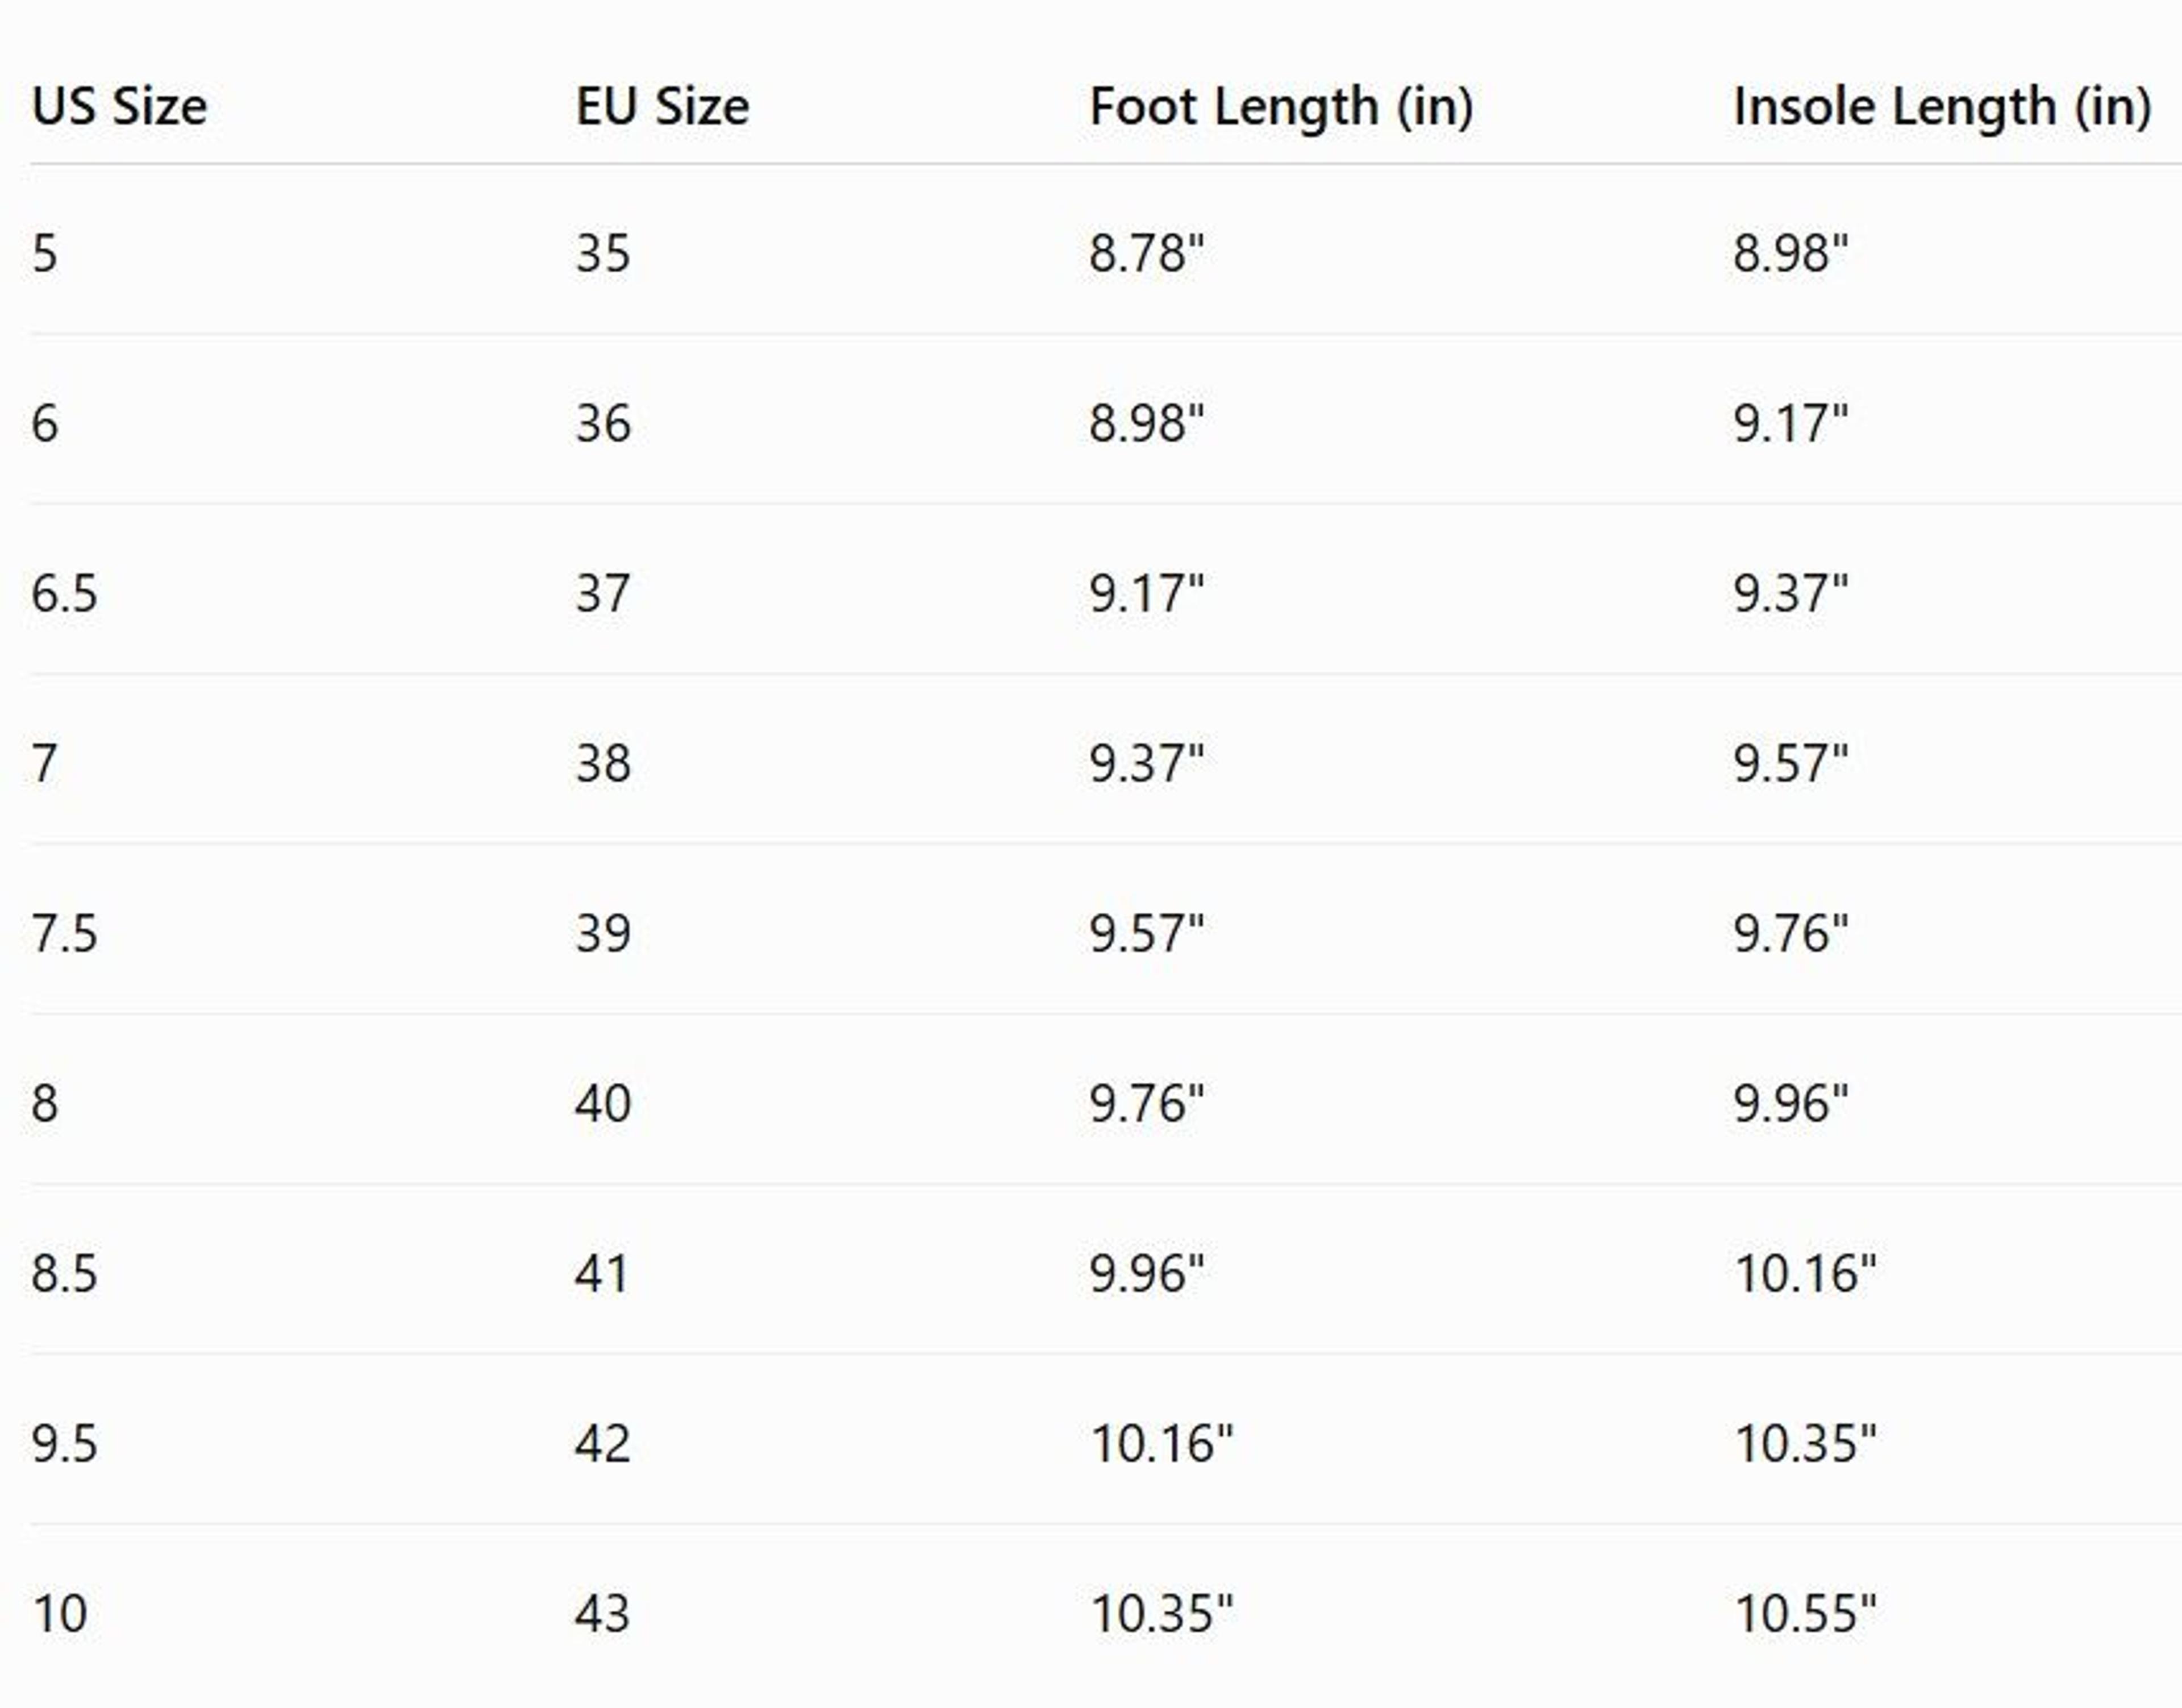
Task: Click insole length 10.16" in EU 41 row
Action: click(1805, 1273)
